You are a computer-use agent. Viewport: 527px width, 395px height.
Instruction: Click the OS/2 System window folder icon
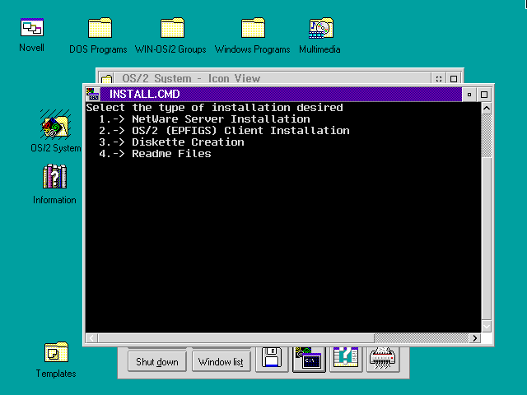pyautogui.click(x=106, y=79)
